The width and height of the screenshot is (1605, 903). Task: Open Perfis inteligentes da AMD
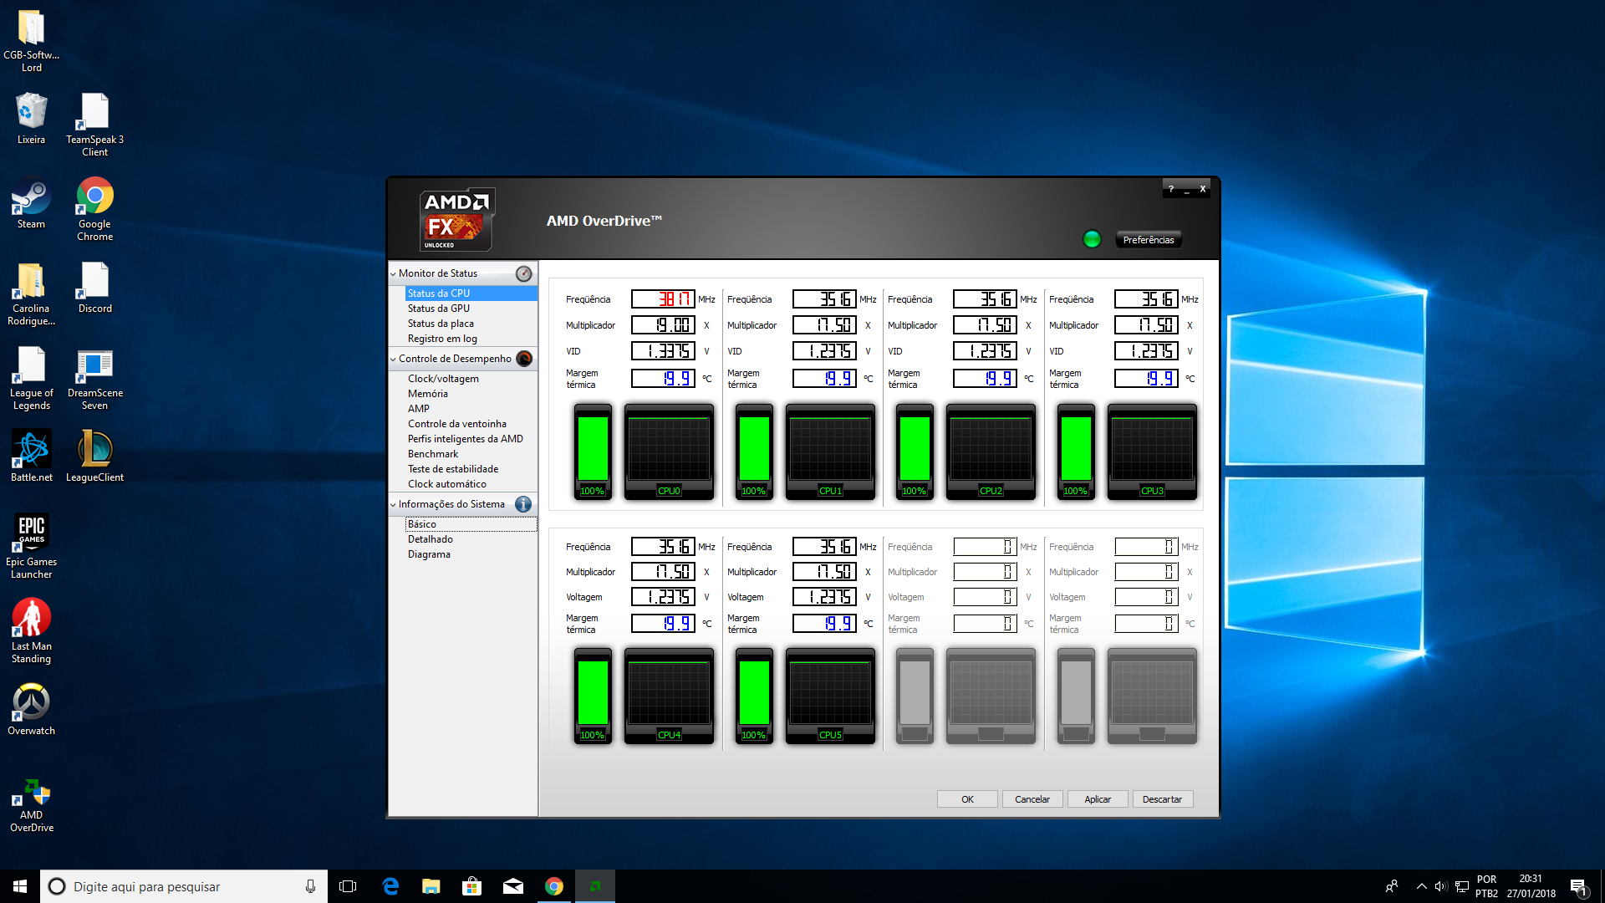click(466, 439)
